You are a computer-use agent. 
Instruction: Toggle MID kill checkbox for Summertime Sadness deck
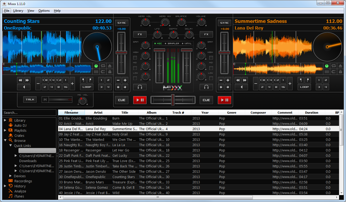click(211, 68)
